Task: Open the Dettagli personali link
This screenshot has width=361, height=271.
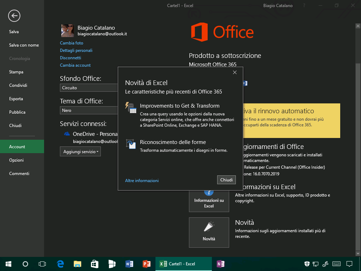Action: pyautogui.click(x=76, y=50)
